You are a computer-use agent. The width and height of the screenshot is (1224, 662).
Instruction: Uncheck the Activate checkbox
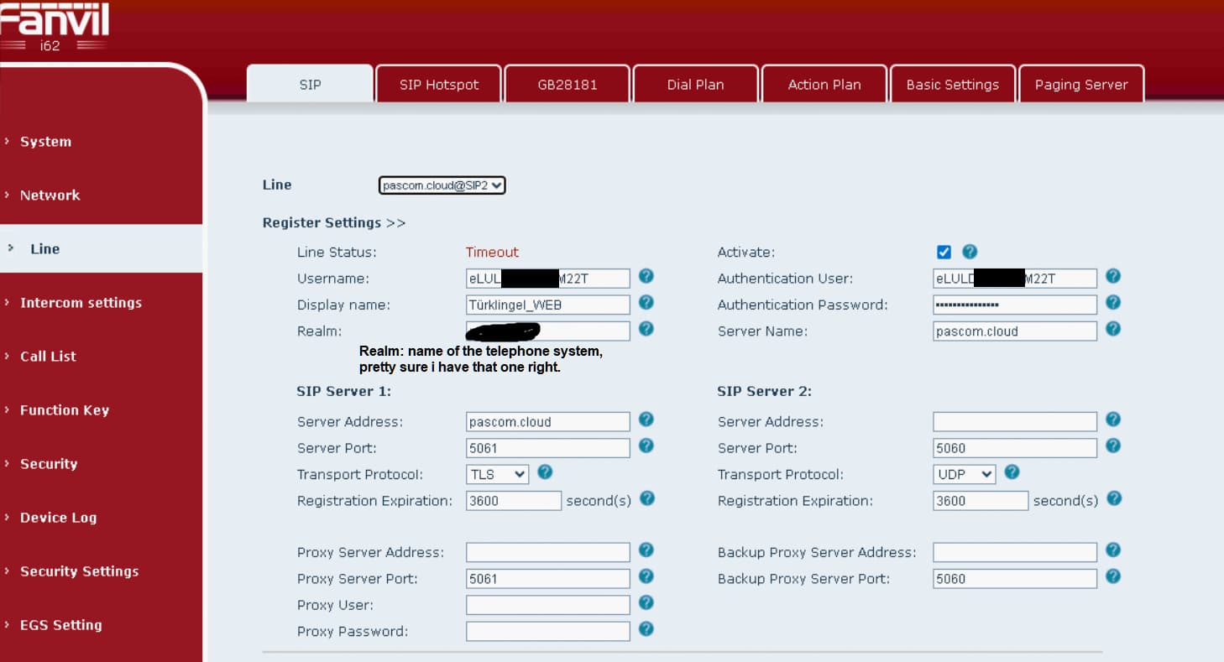944,253
